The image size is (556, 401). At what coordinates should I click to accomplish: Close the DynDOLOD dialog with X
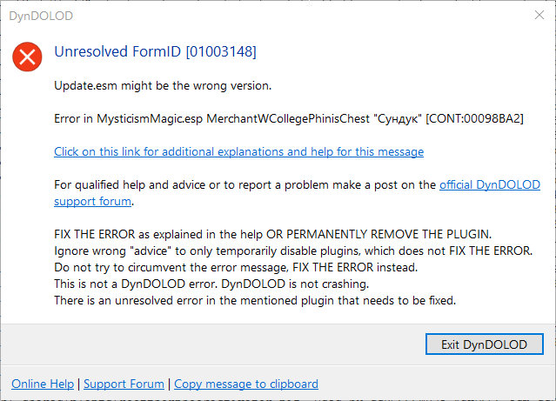point(539,15)
